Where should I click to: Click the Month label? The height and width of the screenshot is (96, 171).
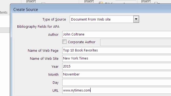(53, 75)
